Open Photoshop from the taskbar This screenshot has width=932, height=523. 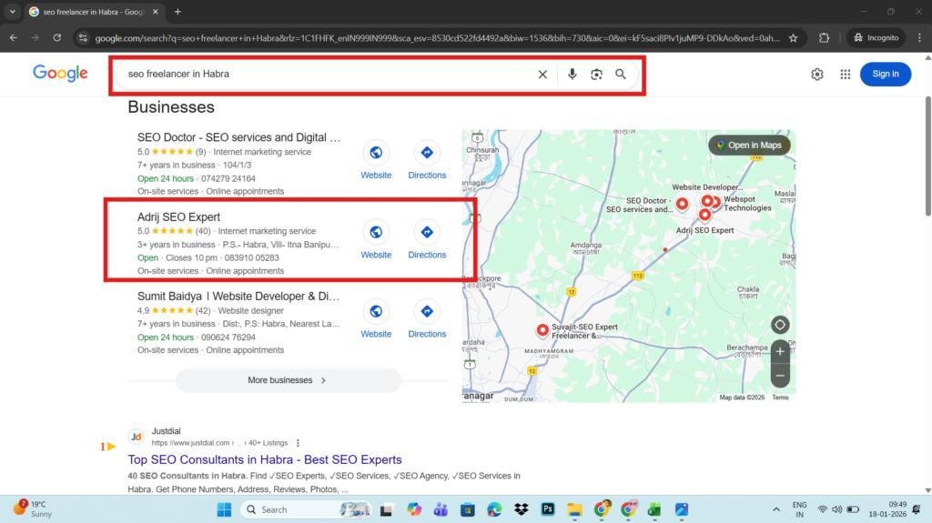tap(548, 509)
